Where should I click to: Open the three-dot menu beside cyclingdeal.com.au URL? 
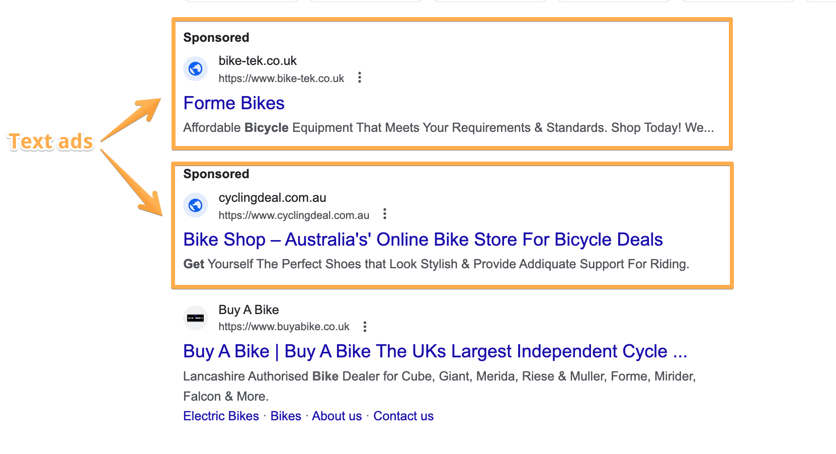tap(384, 214)
